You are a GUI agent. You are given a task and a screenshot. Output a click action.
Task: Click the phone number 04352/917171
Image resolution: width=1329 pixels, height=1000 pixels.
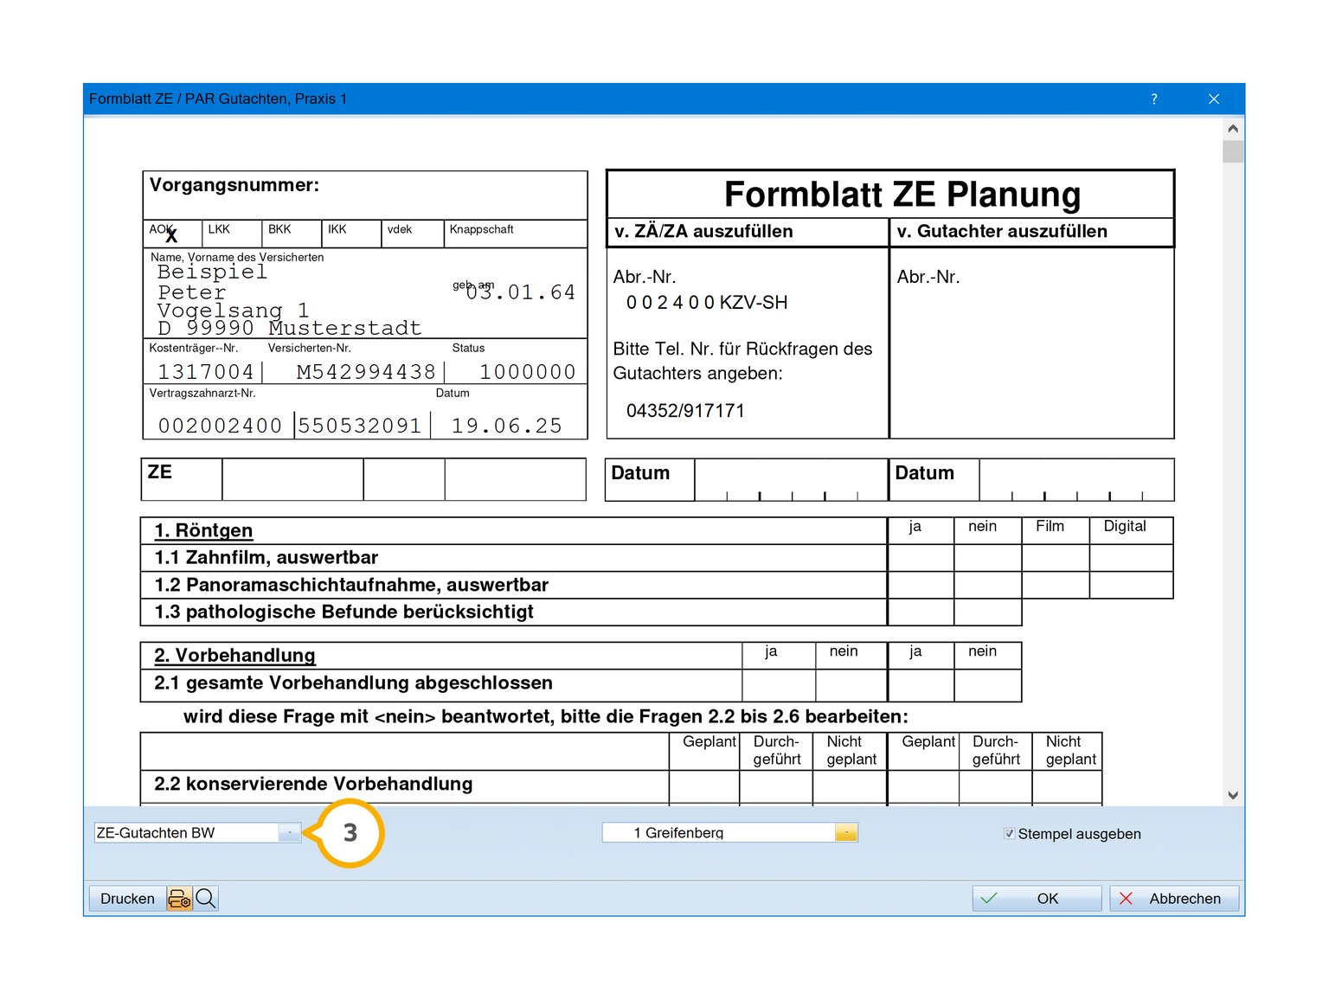(x=685, y=411)
